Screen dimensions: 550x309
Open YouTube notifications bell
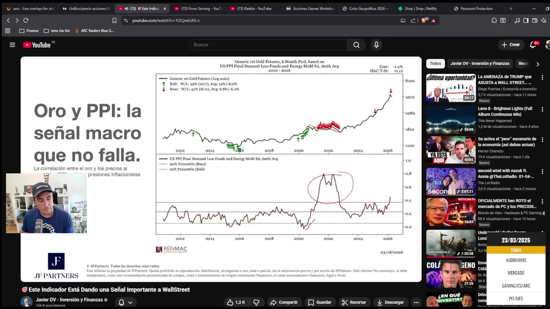pyautogui.click(x=533, y=45)
